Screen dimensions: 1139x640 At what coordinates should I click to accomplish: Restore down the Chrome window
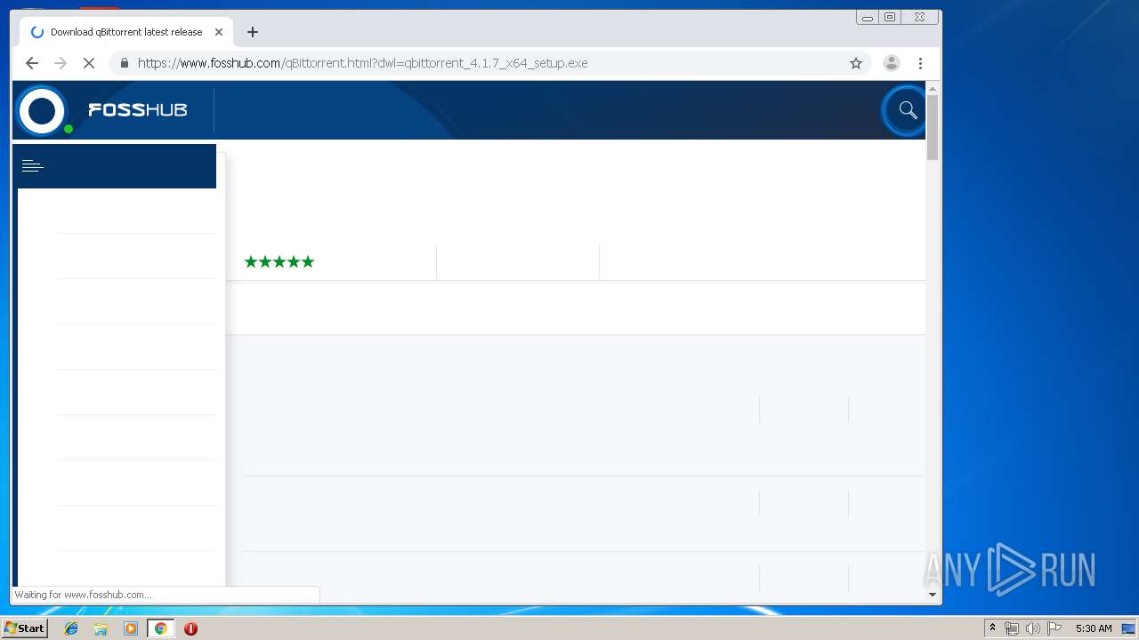pos(890,17)
